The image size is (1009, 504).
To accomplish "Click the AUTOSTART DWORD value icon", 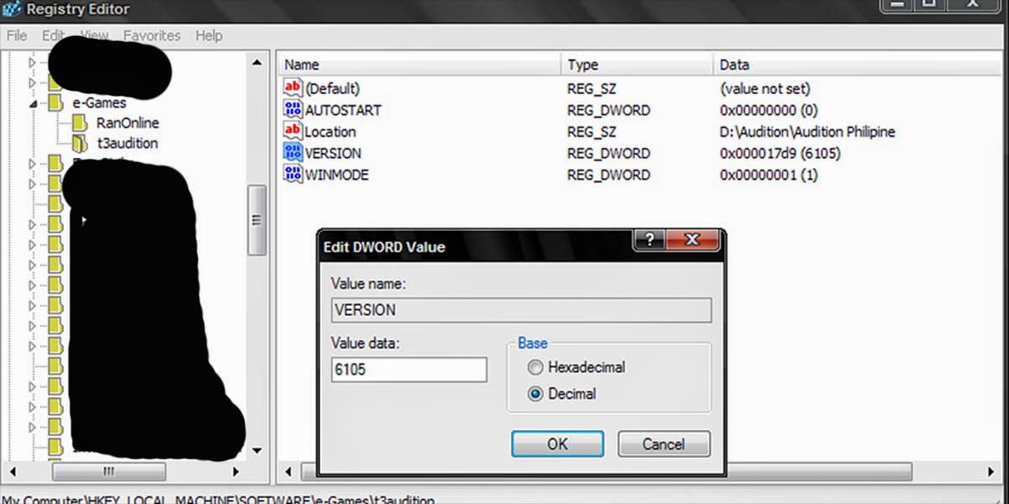I will pos(293,110).
